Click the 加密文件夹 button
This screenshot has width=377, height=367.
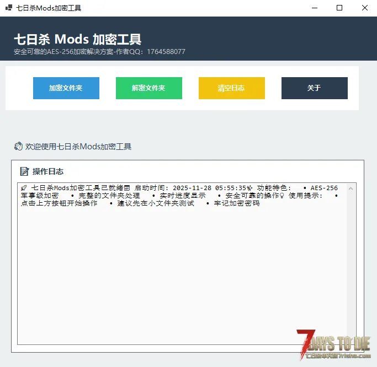pos(66,88)
